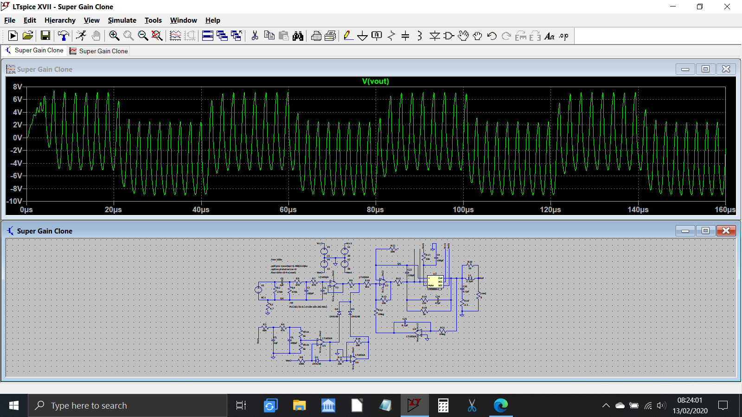Open the notification center icon

(x=723, y=405)
